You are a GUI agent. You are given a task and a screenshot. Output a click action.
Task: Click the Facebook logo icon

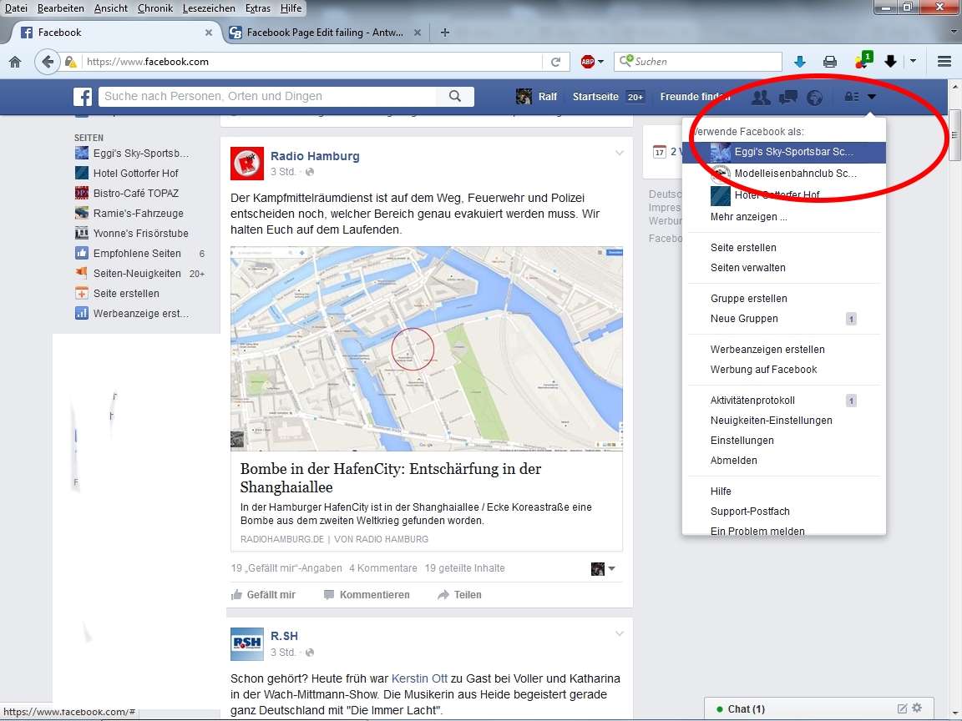(x=83, y=96)
